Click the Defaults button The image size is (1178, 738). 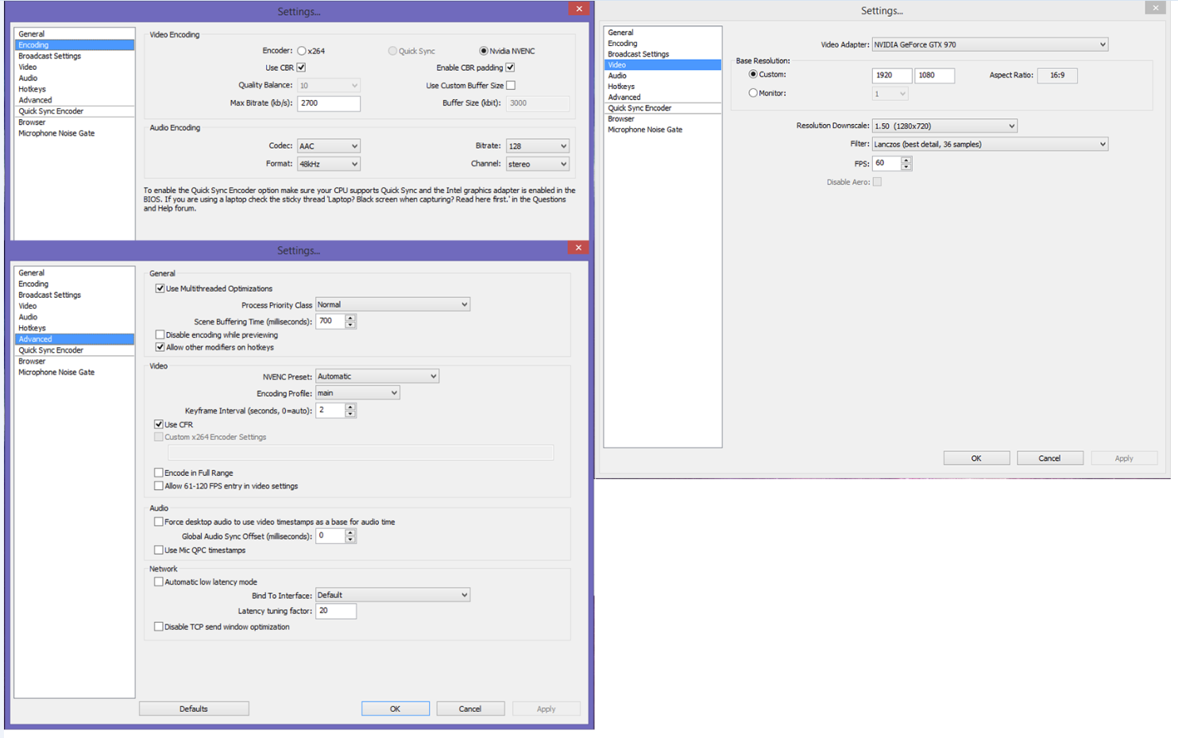pyautogui.click(x=194, y=709)
